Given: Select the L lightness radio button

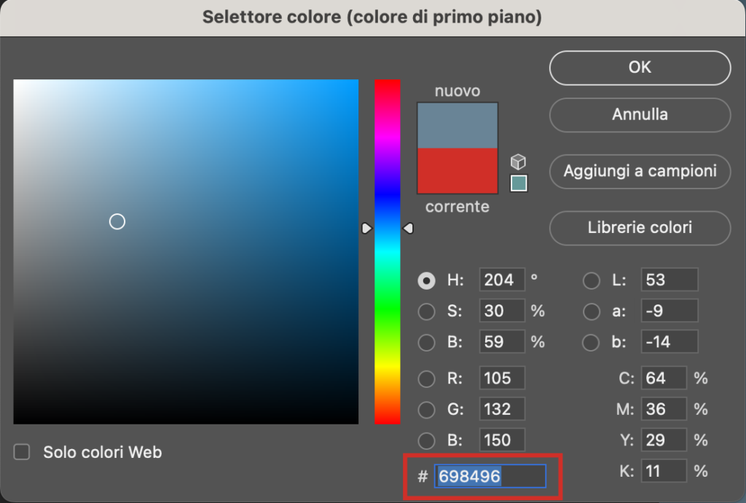Looking at the screenshot, I should point(592,280).
